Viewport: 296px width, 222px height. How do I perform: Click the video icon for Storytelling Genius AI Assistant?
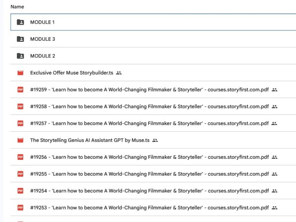click(20, 140)
